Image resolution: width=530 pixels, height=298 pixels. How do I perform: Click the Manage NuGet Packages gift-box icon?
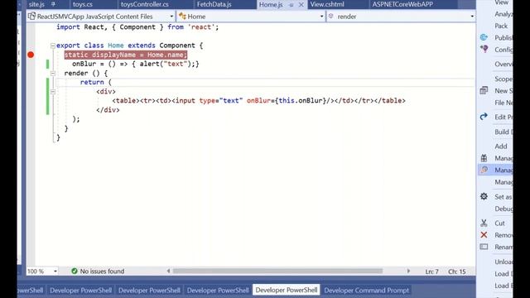click(484, 158)
